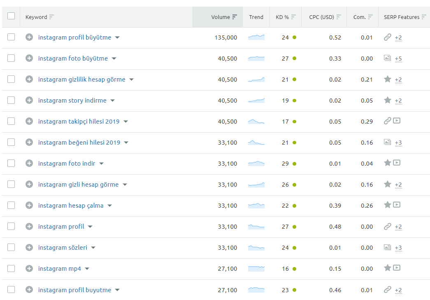
Task: Click the KD % column header label
Action: (282, 17)
